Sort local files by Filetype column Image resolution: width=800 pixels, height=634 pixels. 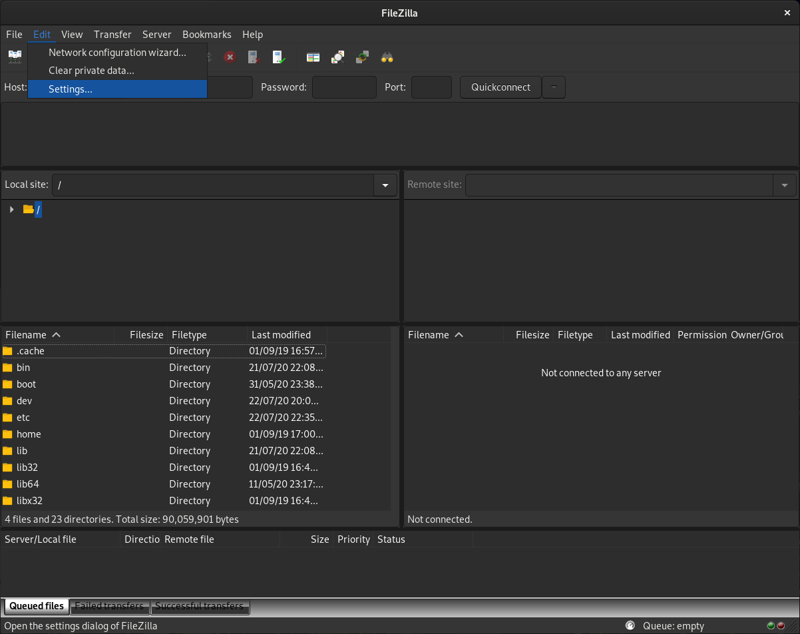point(207,335)
